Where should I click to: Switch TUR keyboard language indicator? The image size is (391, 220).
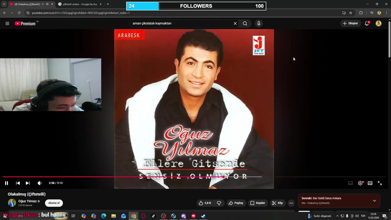363,216
